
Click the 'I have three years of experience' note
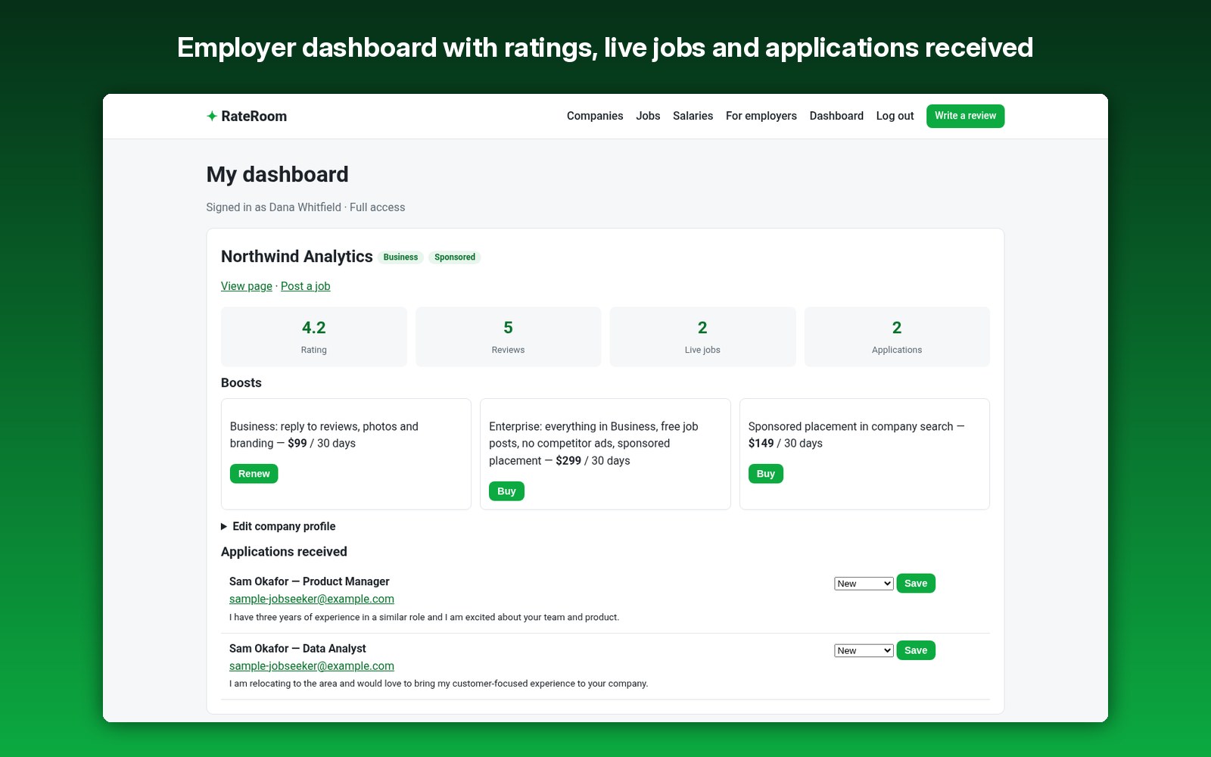pos(424,617)
